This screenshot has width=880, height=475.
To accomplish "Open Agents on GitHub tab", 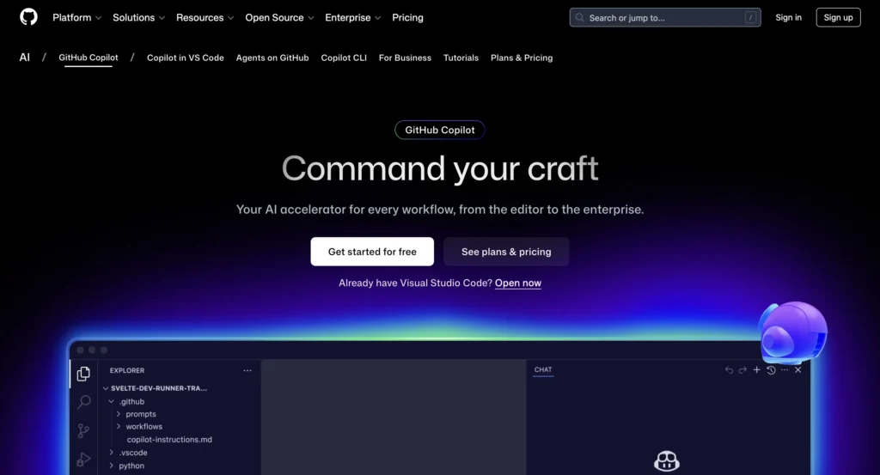I will coord(272,58).
